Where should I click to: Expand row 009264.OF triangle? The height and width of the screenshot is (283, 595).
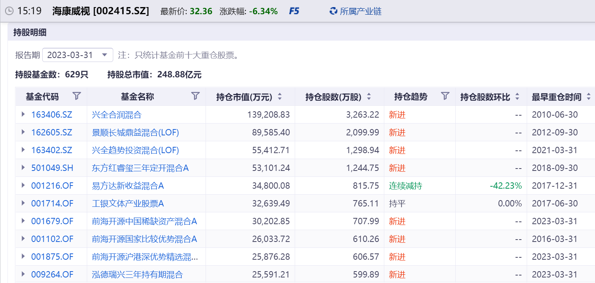click(23, 274)
